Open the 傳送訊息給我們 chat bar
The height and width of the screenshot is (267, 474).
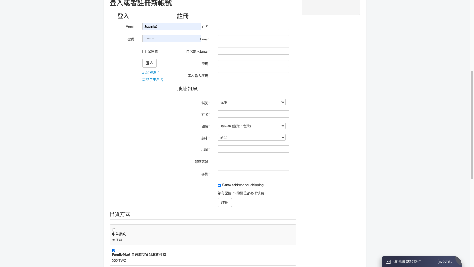[x=421, y=262]
